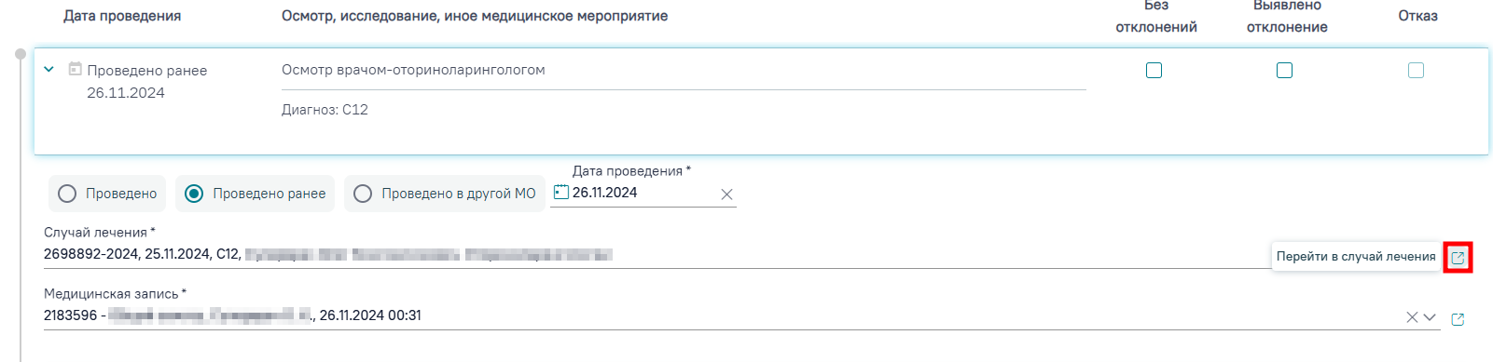Collapse the Осмотр врачом-оториноларингологом row chevron
Screen dimensions: 1493x362
coord(49,69)
